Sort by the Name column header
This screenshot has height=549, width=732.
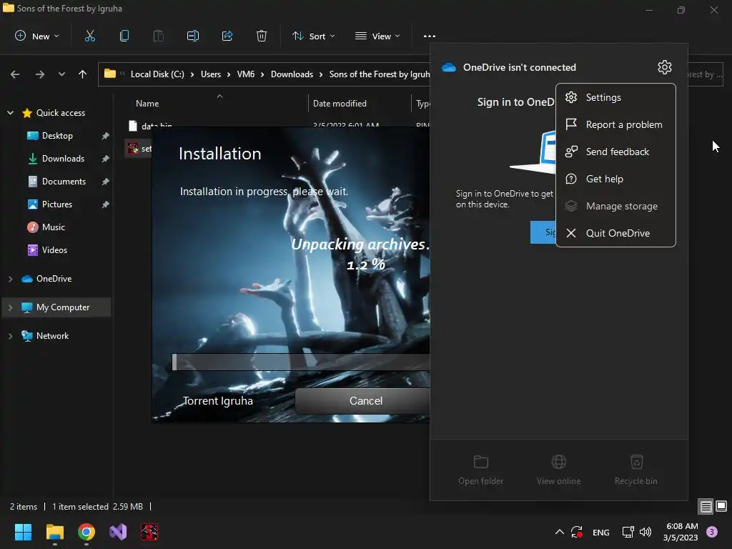click(147, 104)
